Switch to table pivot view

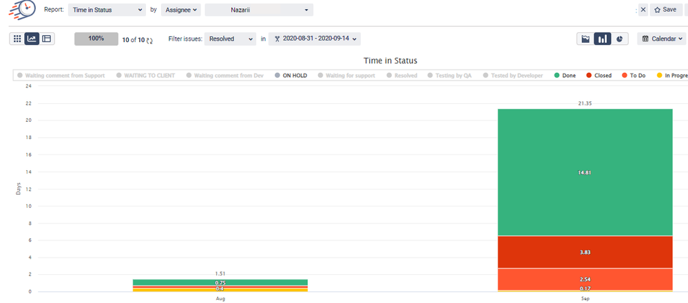point(47,39)
